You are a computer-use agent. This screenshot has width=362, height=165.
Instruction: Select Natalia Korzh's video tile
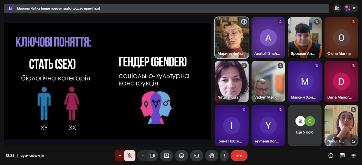[x=232, y=81]
